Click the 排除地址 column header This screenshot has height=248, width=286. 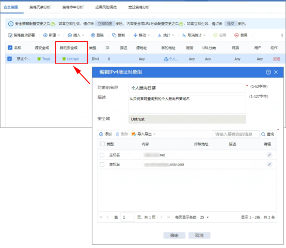click(x=201, y=144)
